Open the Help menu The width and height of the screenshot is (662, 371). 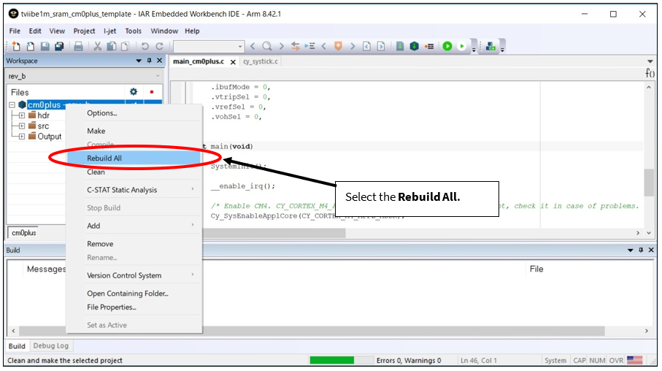point(192,31)
